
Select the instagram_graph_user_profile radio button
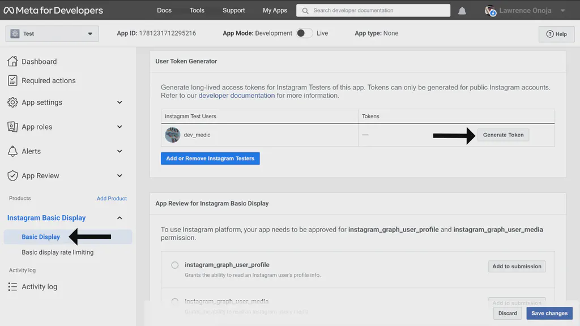point(174,265)
